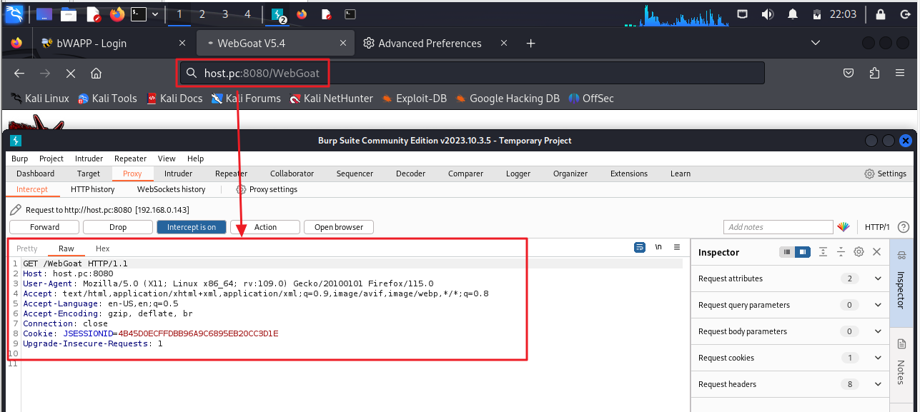Open the Exploit-DB bookmark
The width and height of the screenshot is (920, 412).
414,99
